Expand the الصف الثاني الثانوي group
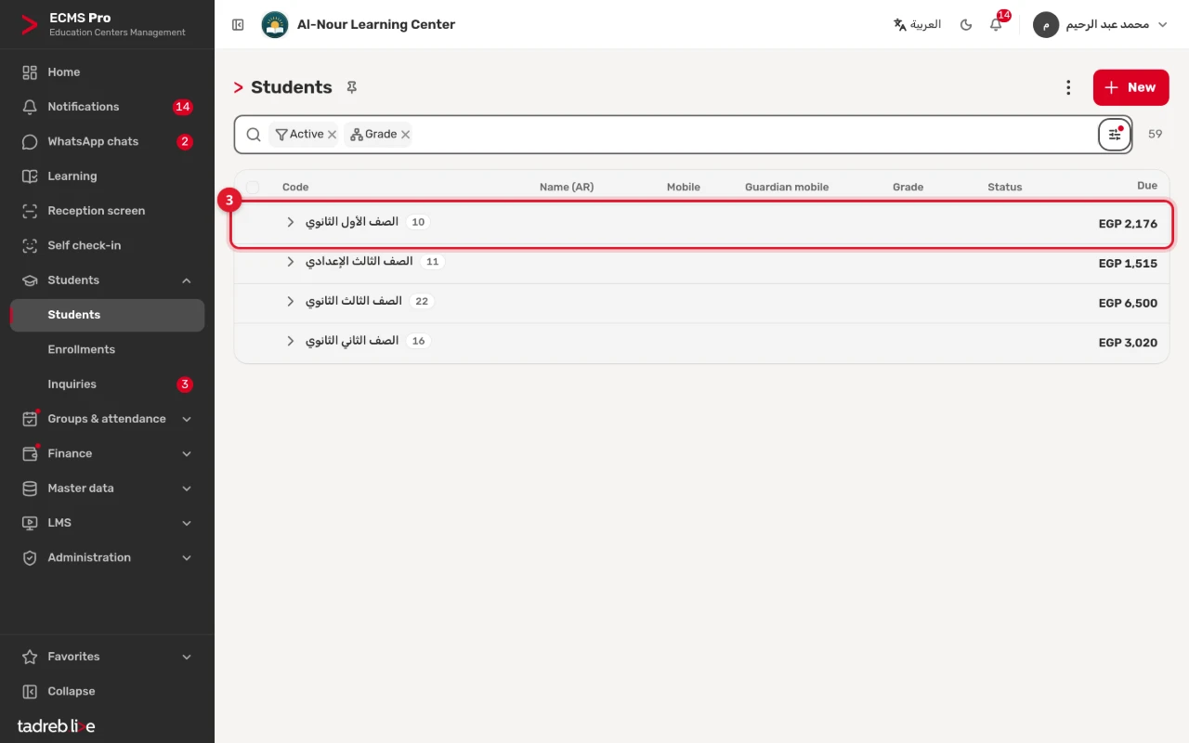This screenshot has height=743, width=1189. pos(290,341)
